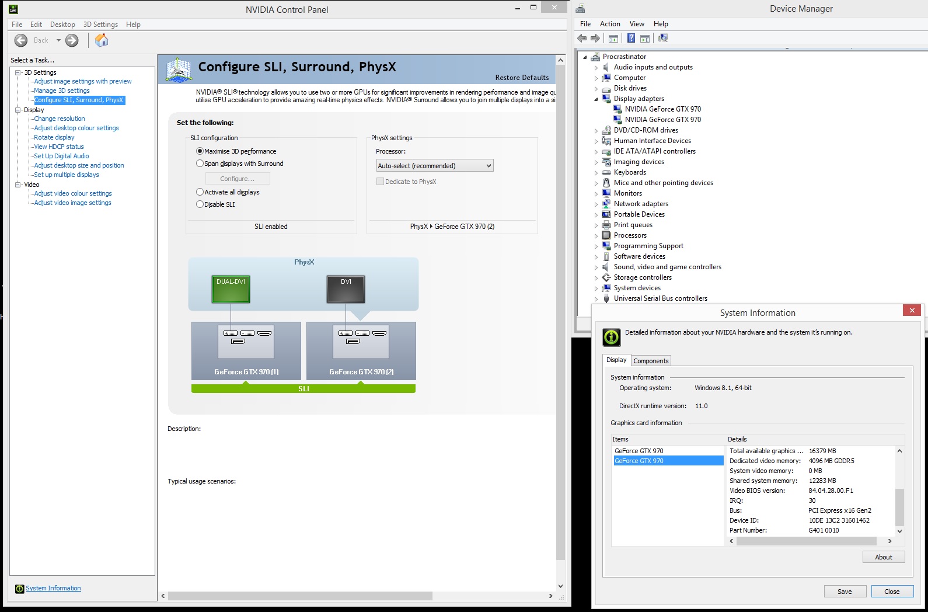Click the Processors icon in device tree
The width and height of the screenshot is (928, 612).
point(606,235)
